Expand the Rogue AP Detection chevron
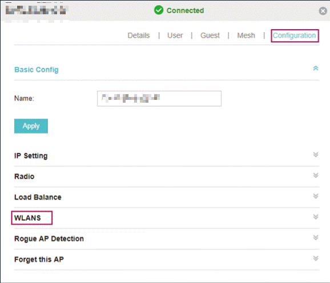The image size is (330, 283). (x=316, y=237)
